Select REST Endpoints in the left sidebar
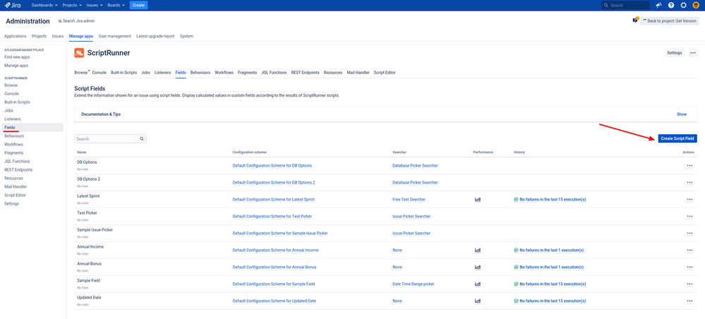This screenshot has height=319, width=705. pyautogui.click(x=18, y=169)
